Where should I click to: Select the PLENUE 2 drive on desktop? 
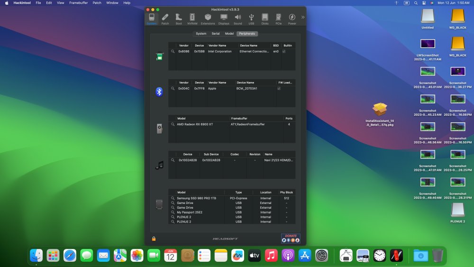[x=458, y=212]
